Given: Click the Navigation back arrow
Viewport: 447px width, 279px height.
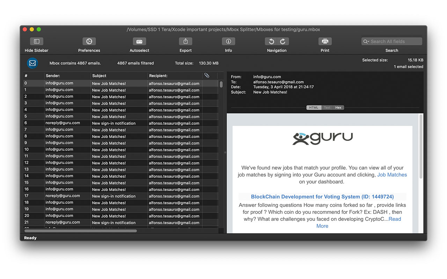Looking at the screenshot, I should (x=271, y=41).
